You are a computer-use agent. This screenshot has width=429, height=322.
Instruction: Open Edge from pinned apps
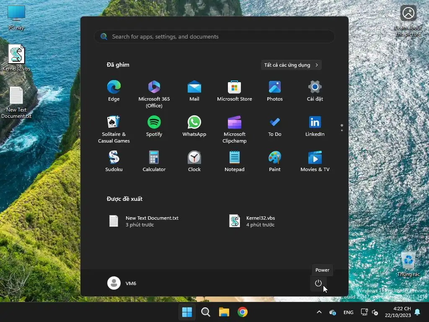pos(114,91)
